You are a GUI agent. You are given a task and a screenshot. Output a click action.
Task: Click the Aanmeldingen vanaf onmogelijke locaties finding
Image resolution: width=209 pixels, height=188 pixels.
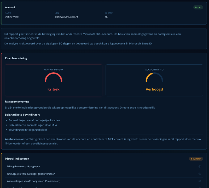35,120
